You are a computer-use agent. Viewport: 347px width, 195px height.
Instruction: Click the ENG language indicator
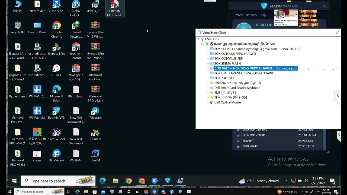coord(317,192)
